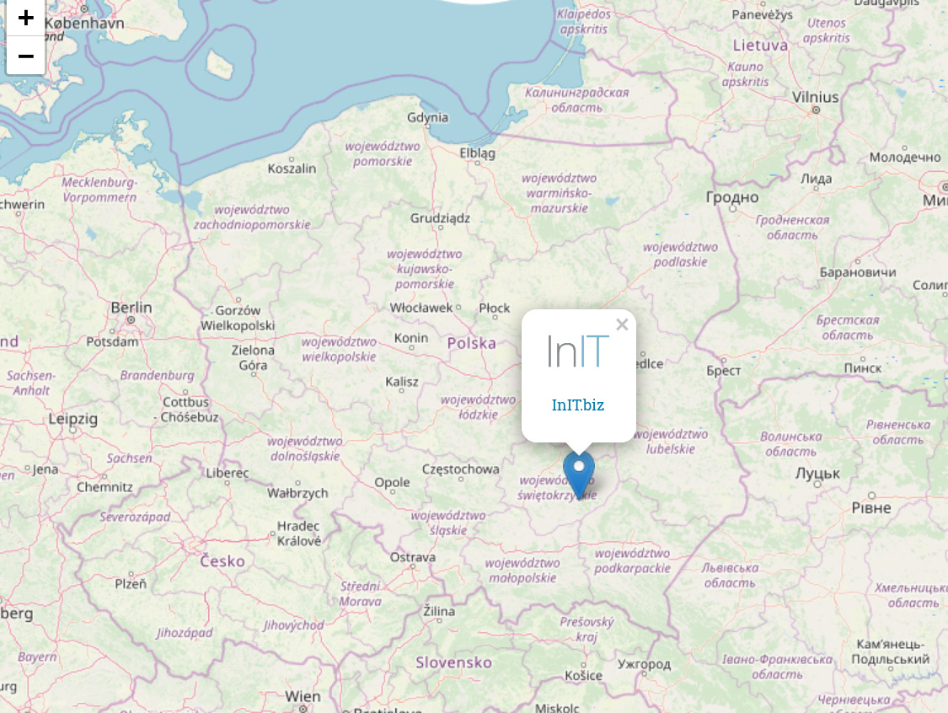Image resolution: width=948 pixels, height=713 pixels.
Task: Click the Grudziądz city label
Action: coord(440,218)
